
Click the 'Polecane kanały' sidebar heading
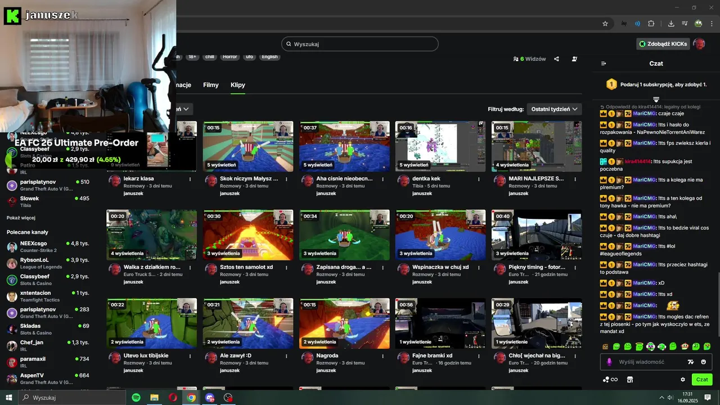pyautogui.click(x=28, y=232)
